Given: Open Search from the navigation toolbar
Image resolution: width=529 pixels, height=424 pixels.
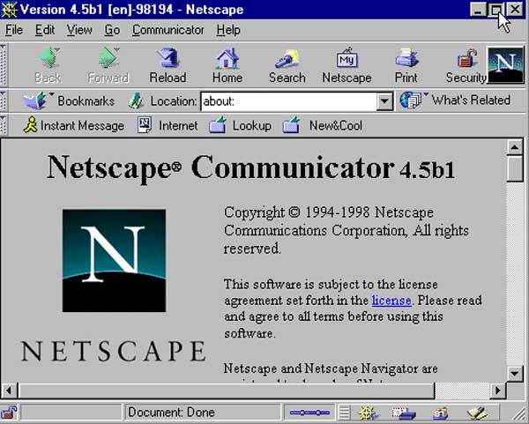Looking at the screenshot, I should [x=287, y=66].
